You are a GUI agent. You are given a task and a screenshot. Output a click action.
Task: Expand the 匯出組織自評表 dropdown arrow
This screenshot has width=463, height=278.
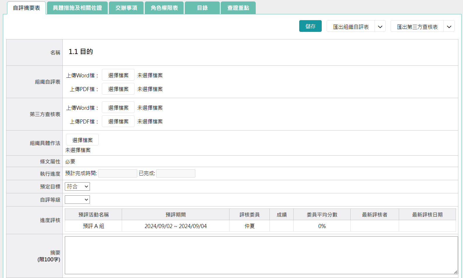point(380,27)
